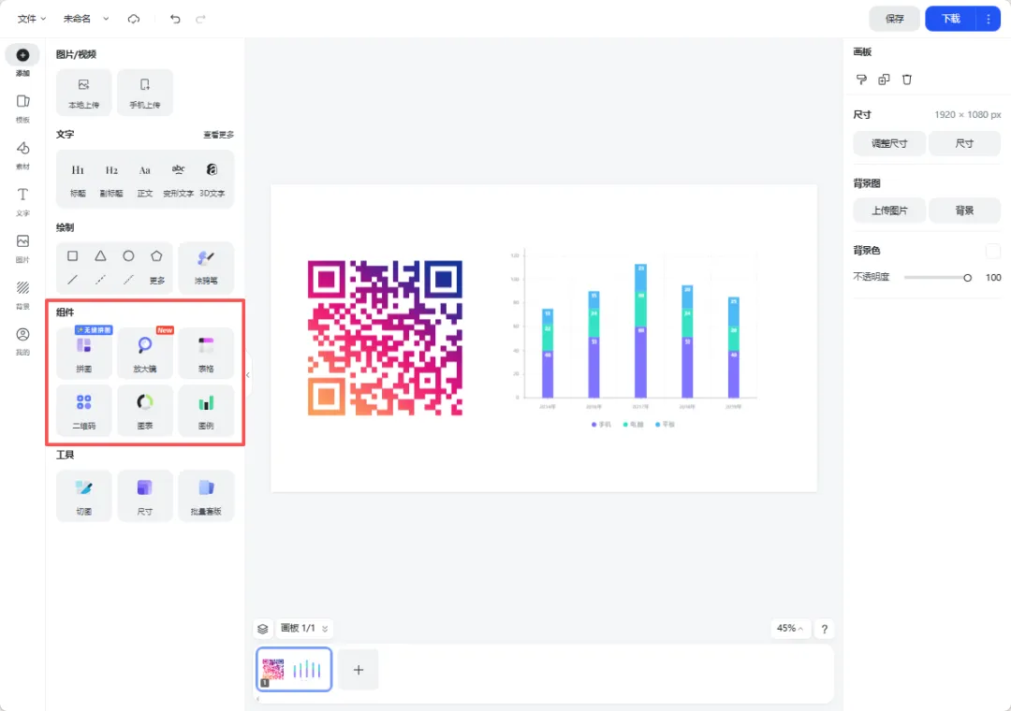Screen dimensions: 1011x711
Task: Open the layers panel icon
Action: (x=262, y=629)
